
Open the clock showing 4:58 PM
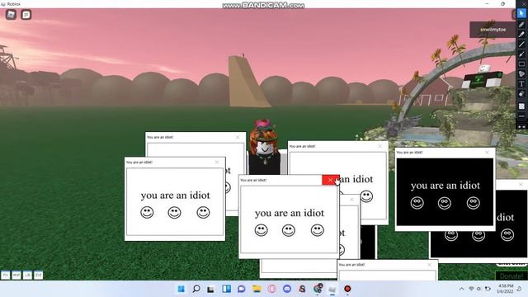pos(506,289)
